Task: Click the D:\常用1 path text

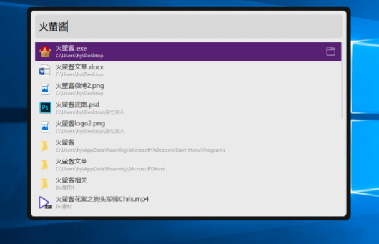Action: [65, 188]
